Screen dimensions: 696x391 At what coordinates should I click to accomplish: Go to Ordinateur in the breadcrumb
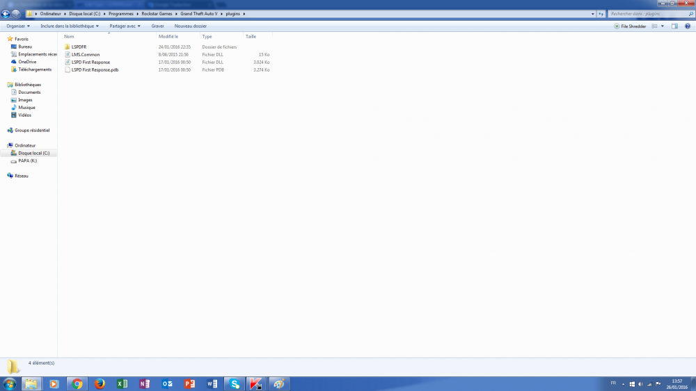[50, 14]
